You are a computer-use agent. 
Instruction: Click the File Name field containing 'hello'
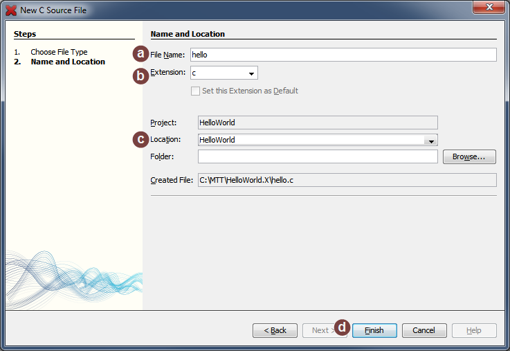[343, 55]
